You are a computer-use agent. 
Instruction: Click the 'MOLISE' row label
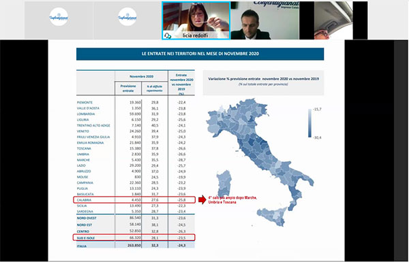[82, 177]
